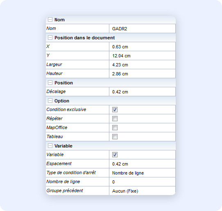Edit the Hauteur value 2.86 cm
This screenshot has height=211, width=222.
[x=142, y=74]
